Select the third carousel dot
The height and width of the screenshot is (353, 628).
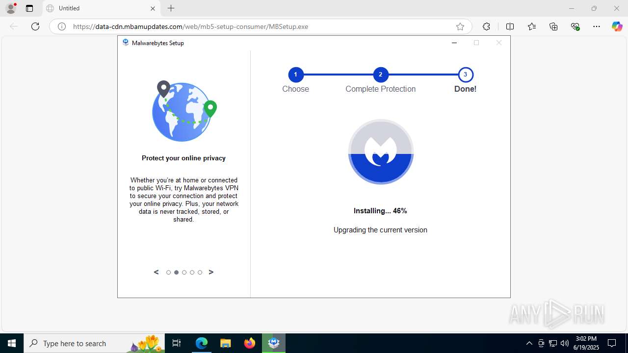tap(184, 272)
